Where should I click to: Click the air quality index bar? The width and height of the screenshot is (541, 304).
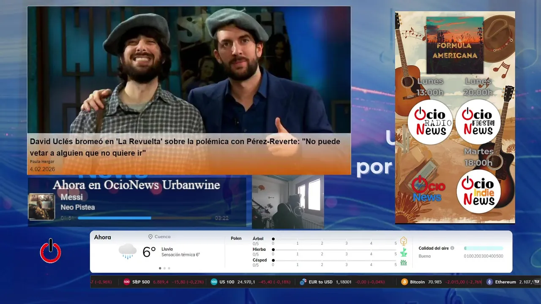coord(484,248)
